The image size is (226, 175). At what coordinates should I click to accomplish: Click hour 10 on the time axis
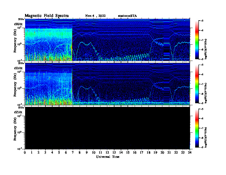click(94, 152)
